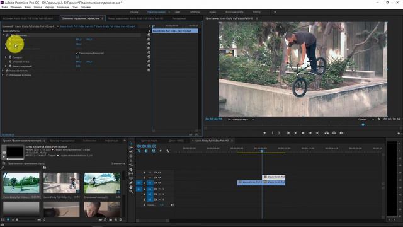403x227 pixels.
Task: Reset the Motion effect parameters
Action: 149,35
